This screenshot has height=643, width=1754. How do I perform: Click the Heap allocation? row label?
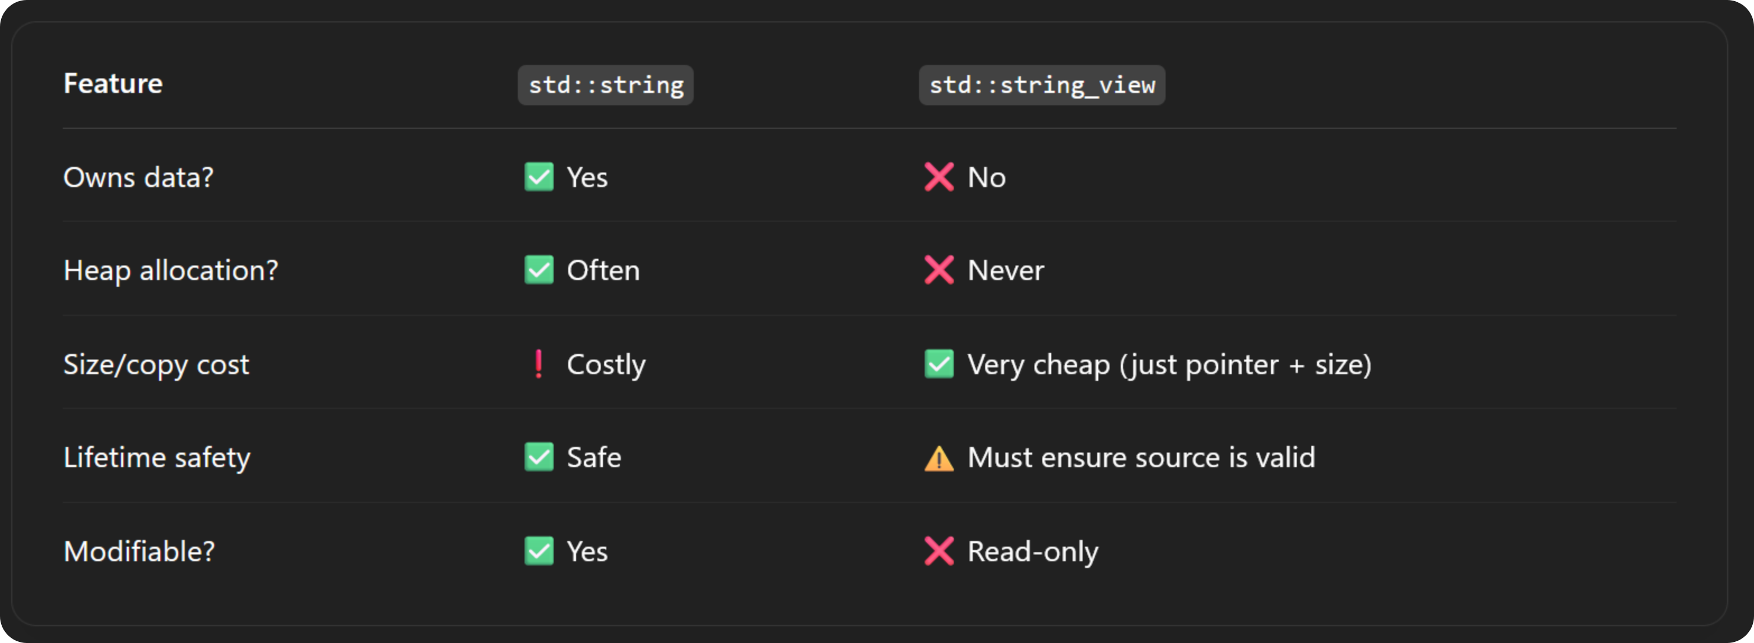(x=171, y=271)
